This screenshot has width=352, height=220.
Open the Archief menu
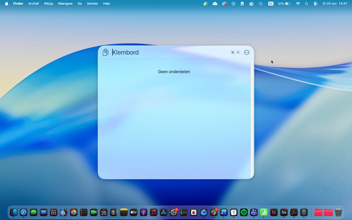coord(33,4)
